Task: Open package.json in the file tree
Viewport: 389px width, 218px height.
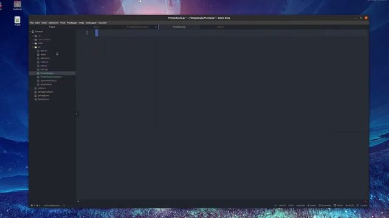Action: pyautogui.click(x=43, y=96)
